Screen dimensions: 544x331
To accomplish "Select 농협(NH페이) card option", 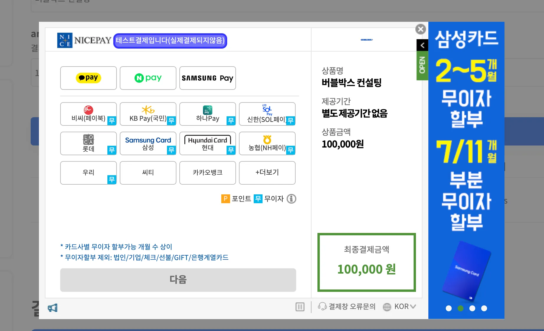I will pyautogui.click(x=267, y=143).
